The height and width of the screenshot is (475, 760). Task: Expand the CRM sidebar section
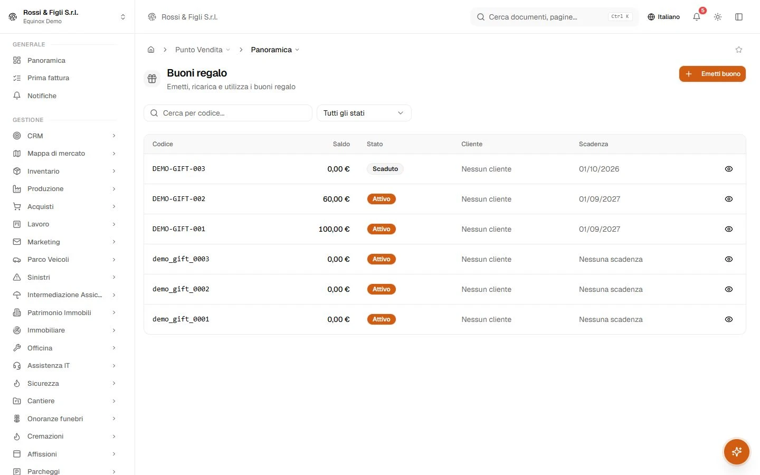(x=64, y=136)
